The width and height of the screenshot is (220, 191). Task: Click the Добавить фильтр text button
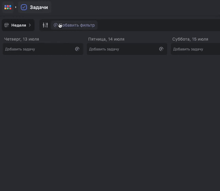click(77, 25)
